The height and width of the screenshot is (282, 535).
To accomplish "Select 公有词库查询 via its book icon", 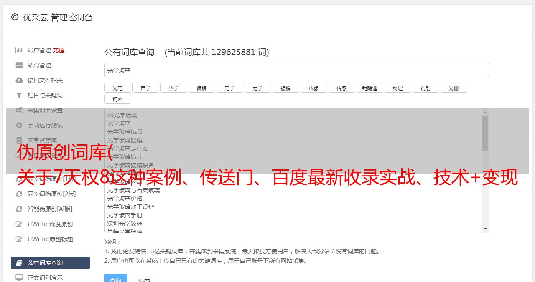I will 19,263.
